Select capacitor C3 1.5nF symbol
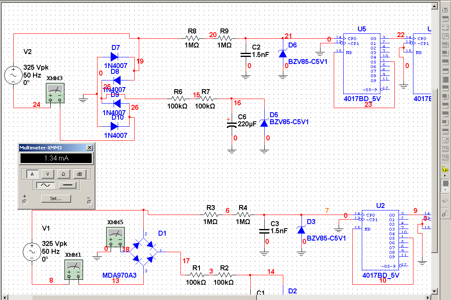The height and width of the screenshot is (300, 451). pos(264,231)
